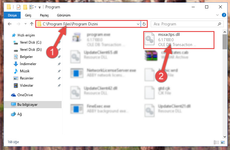
Task: Expand the ribbon with the chevron
Action: [217, 15]
